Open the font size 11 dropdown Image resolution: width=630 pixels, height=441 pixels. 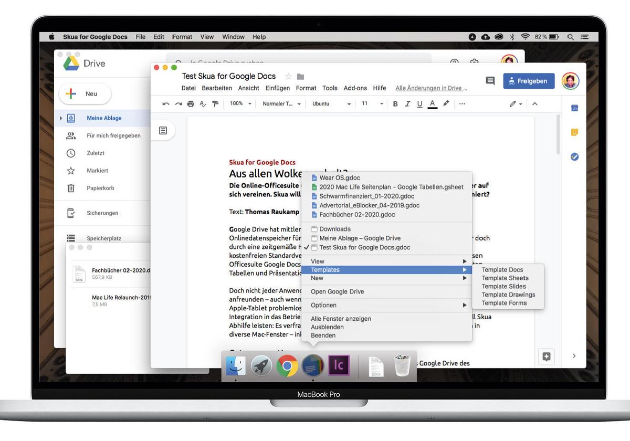pos(373,104)
